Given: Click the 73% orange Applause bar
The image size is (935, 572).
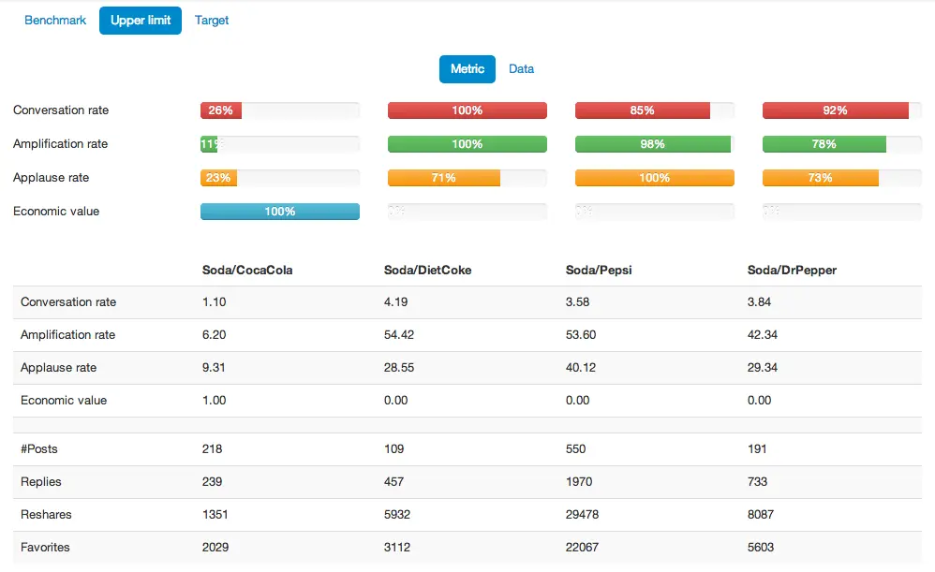Looking at the screenshot, I should 821,178.
